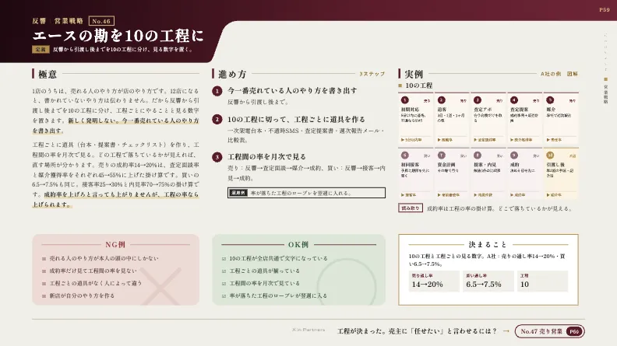Check the box for 成約率だけ見て工程間の率を見ない
This screenshot has height=346, width=617.
click(x=44, y=271)
